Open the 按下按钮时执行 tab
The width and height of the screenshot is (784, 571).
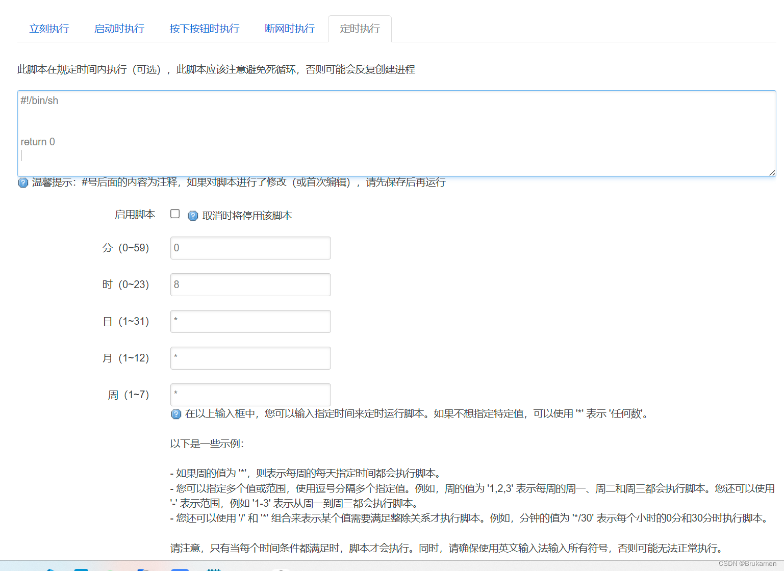click(204, 29)
